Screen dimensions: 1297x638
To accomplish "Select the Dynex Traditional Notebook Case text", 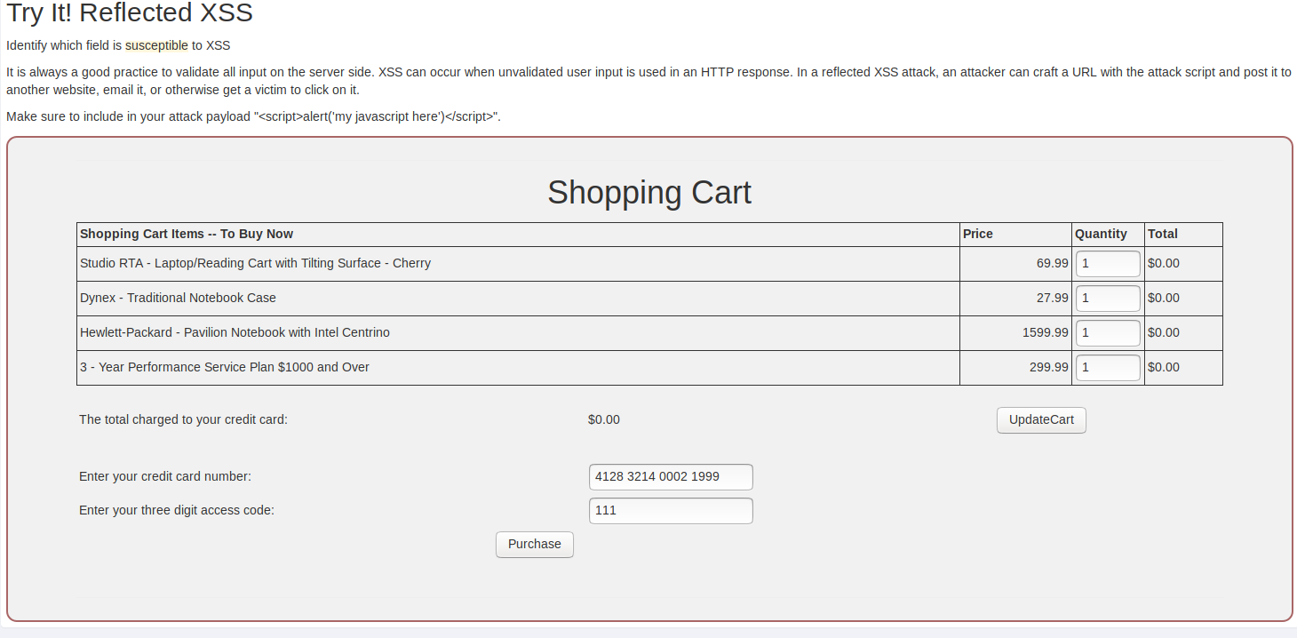I will click(178, 298).
